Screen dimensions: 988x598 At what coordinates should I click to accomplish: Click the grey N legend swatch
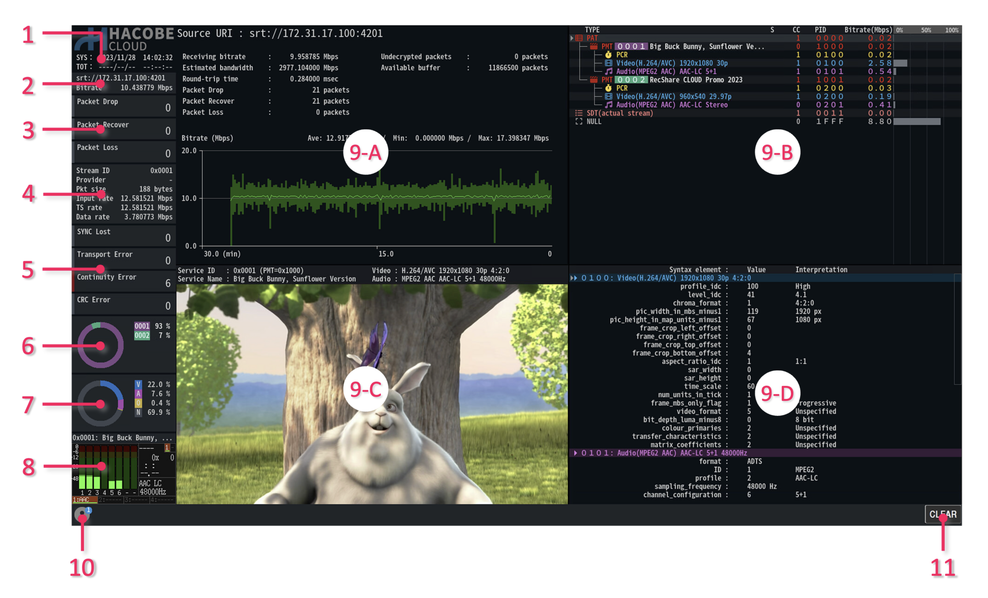(138, 412)
